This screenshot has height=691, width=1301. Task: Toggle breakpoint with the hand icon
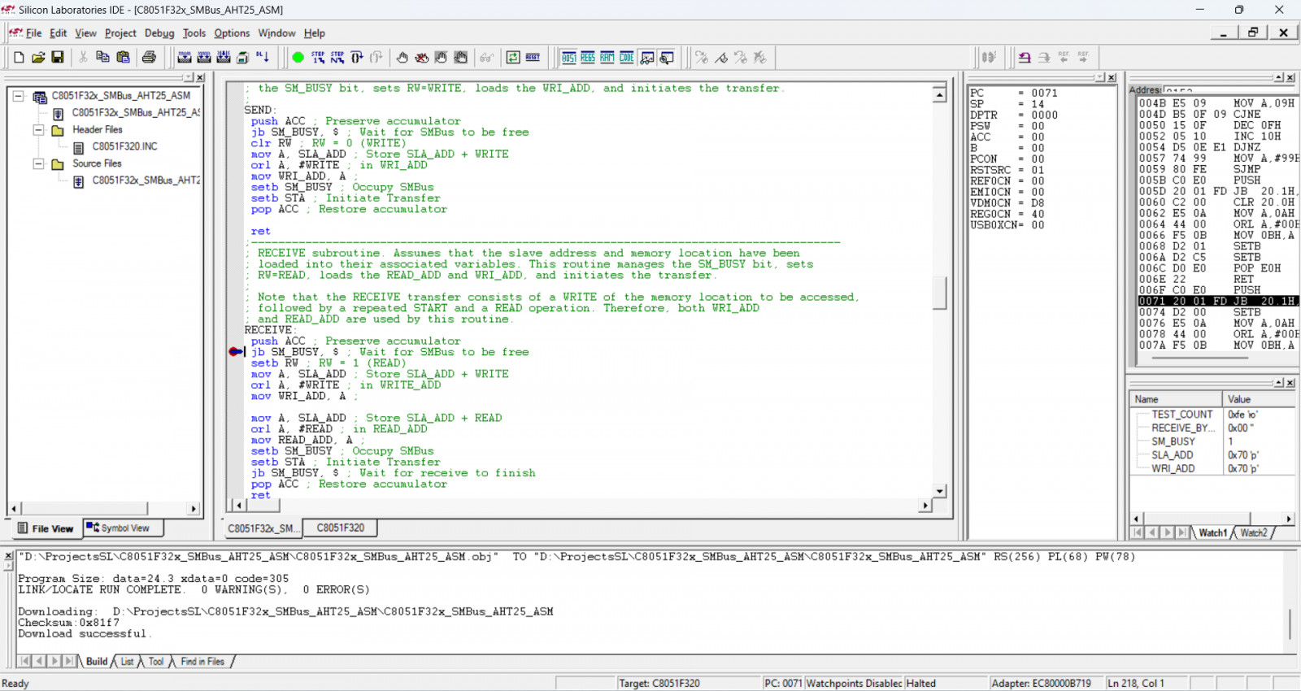pyautogui.click(x=402, y=58)
